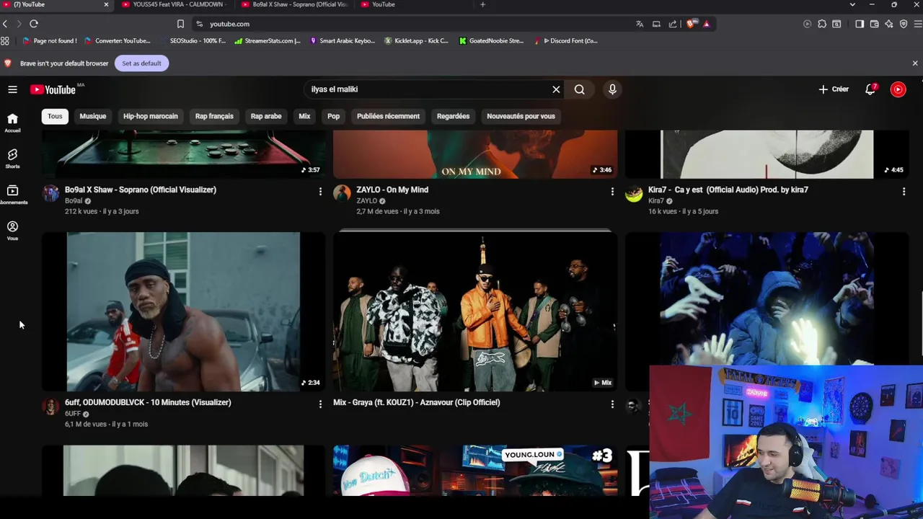The height and width of the screenshot is (519, 923).
Task: Open StreamerStats.com bookmark
Action: click(268, 41)
